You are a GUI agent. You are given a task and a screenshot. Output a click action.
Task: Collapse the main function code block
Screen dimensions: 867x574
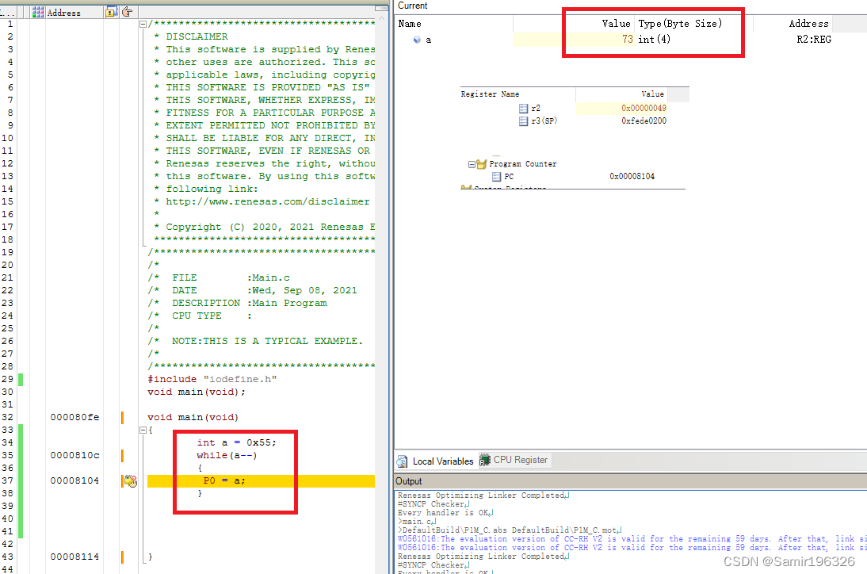(143, 430)
